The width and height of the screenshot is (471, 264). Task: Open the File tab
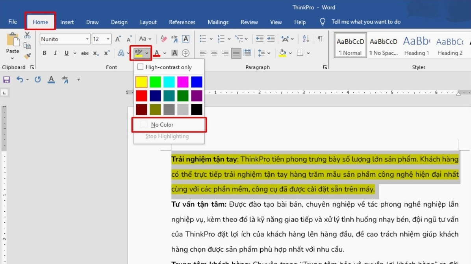click(13, 22)
